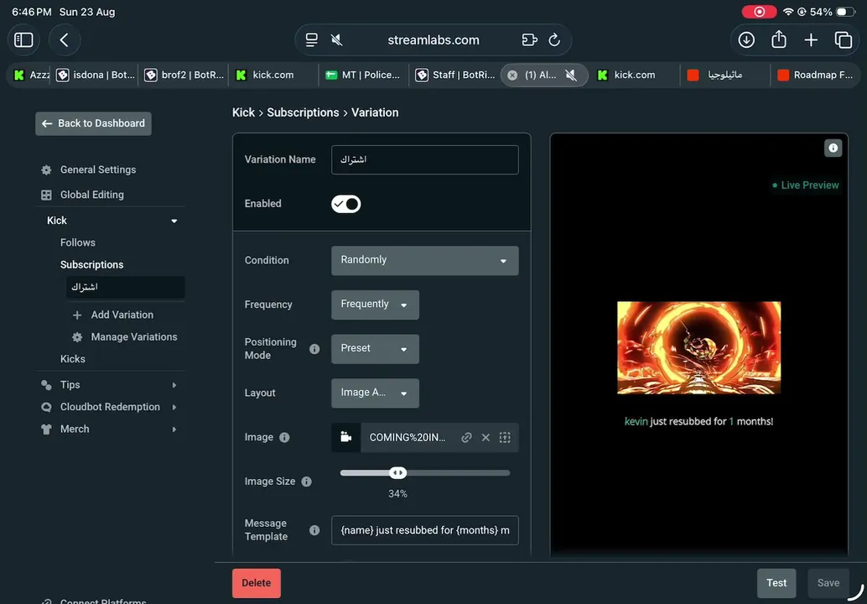Click the Back to Dashboard button
Viewport: 867px width, 604px height.
(93, 123)
